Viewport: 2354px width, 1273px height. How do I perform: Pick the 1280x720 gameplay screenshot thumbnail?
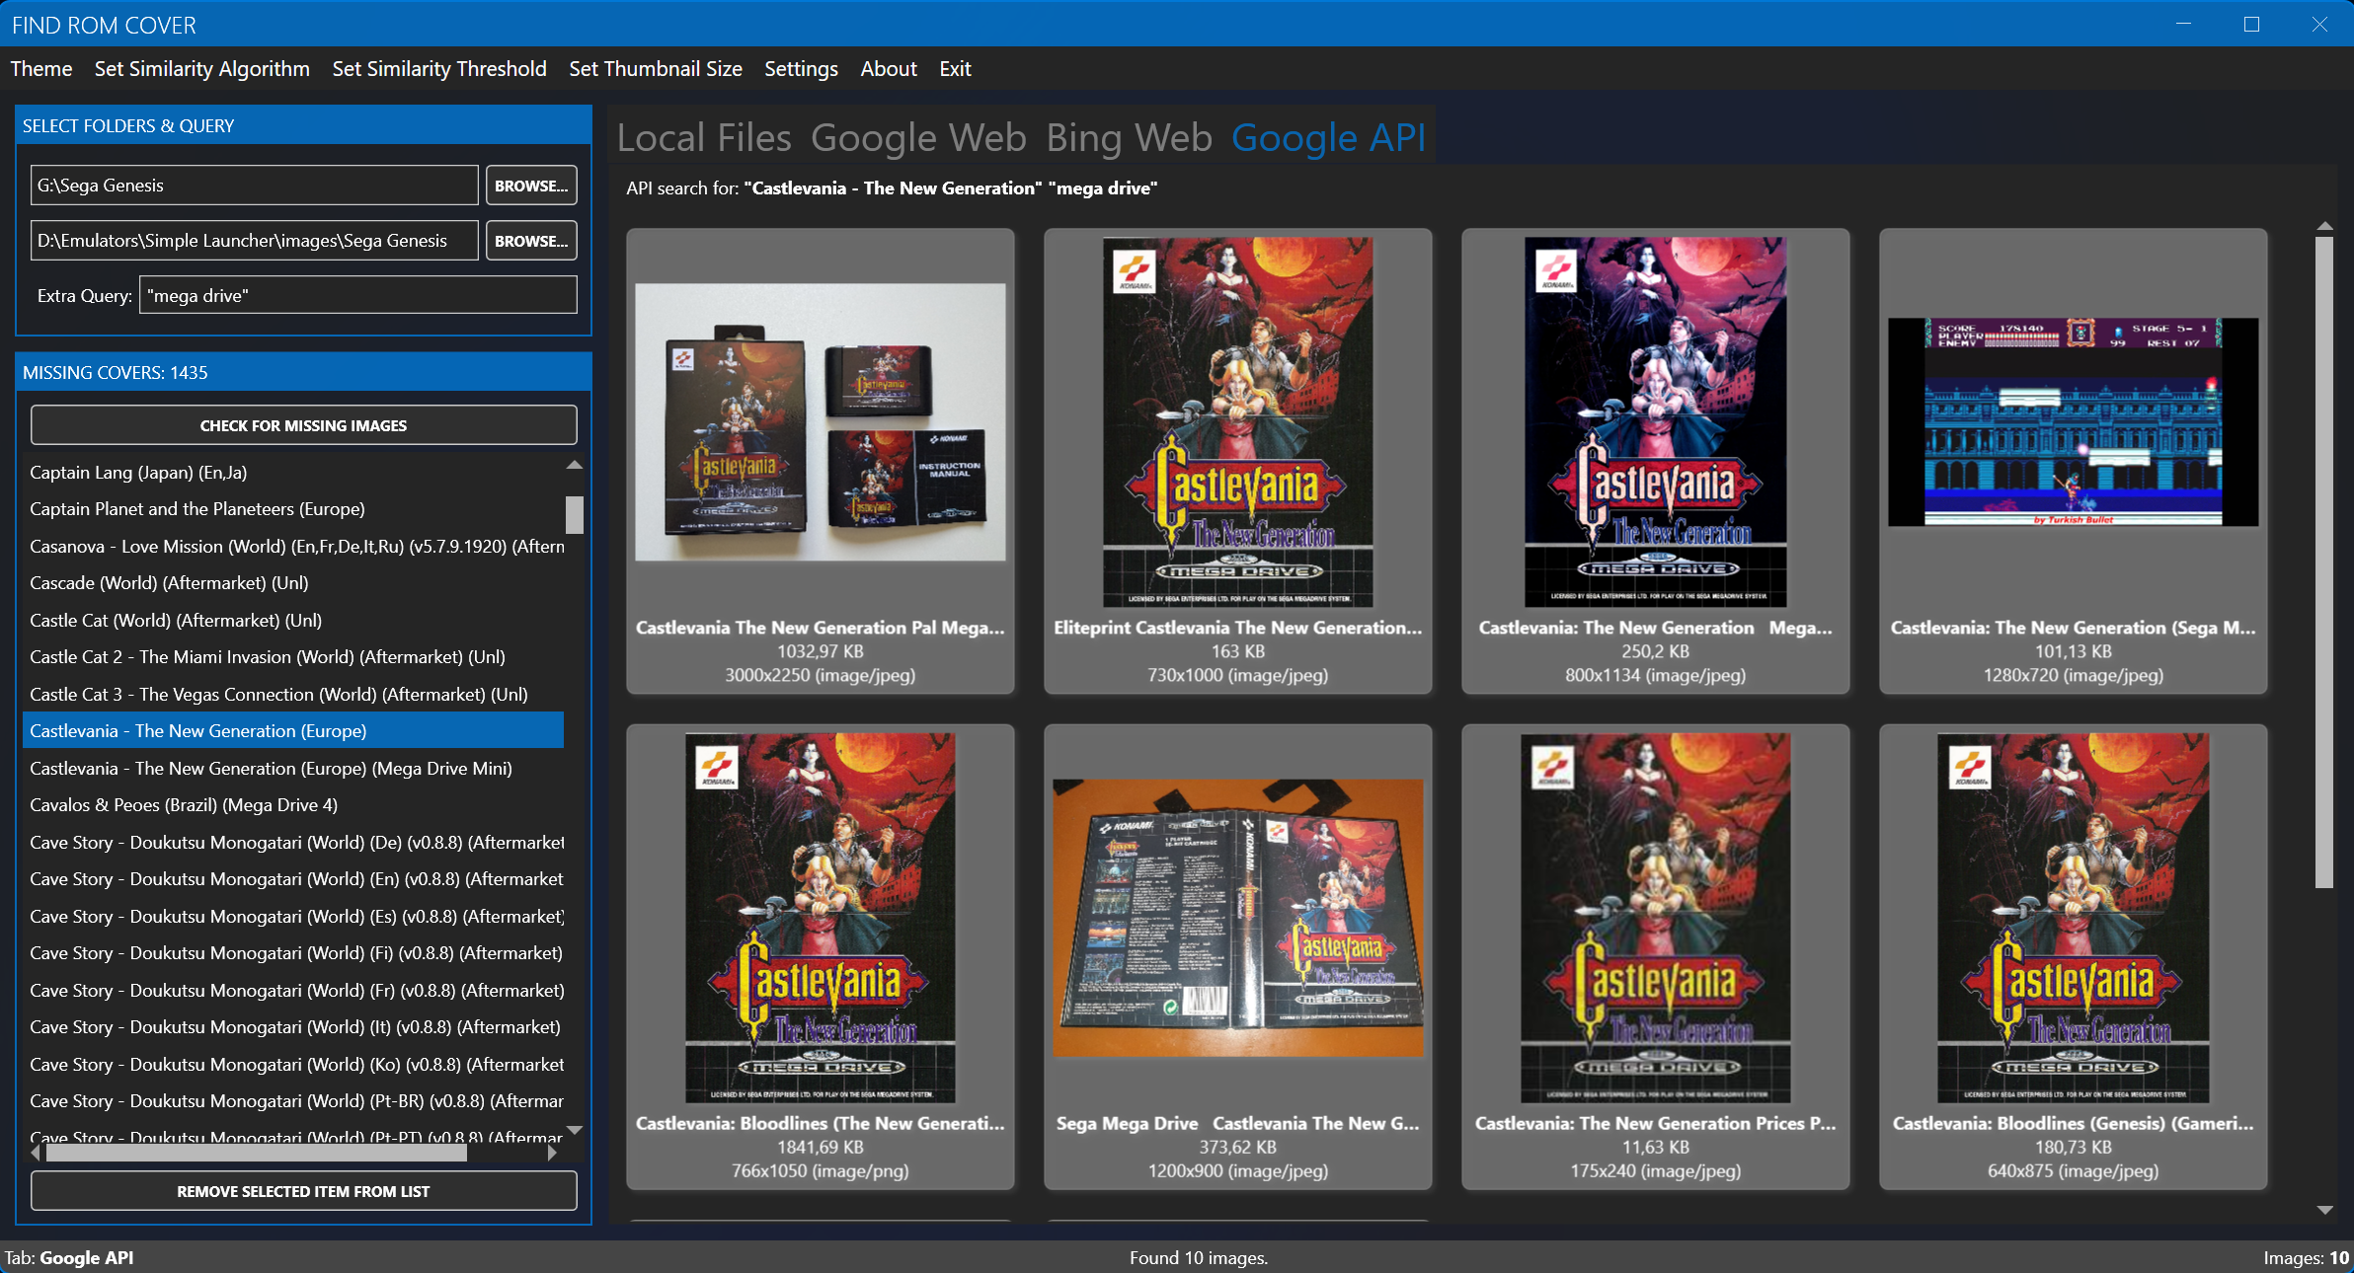tap(2074, 462)
